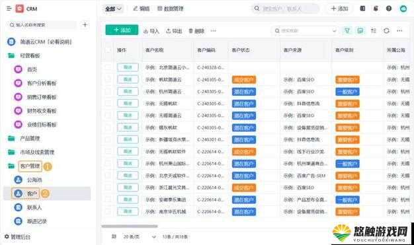414x245 pixels.
Task: Click the green 添加 button above table
Action: coord(122,30)
